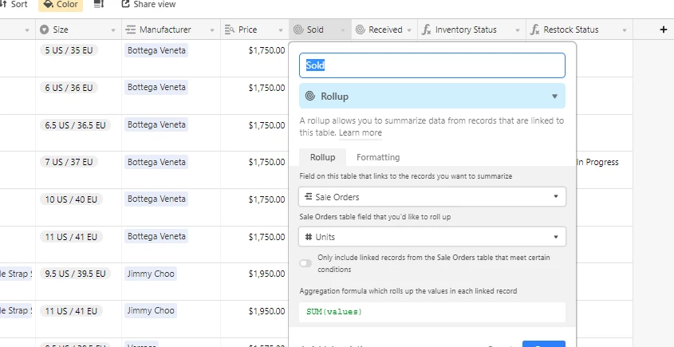Click Bottega Veneta in the 5 US row

pos(156,50)
